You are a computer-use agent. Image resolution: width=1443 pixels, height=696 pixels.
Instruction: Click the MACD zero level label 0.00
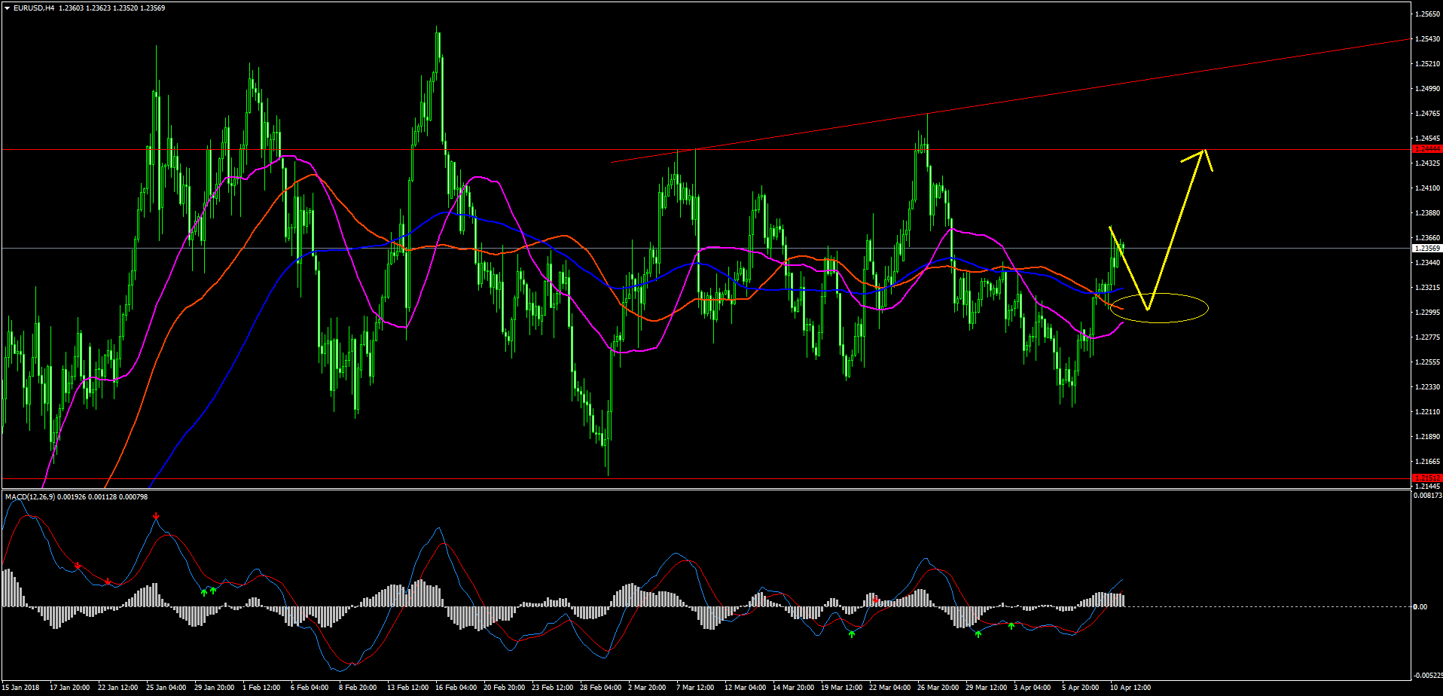pyautogui.click(x=1420, y=606)
